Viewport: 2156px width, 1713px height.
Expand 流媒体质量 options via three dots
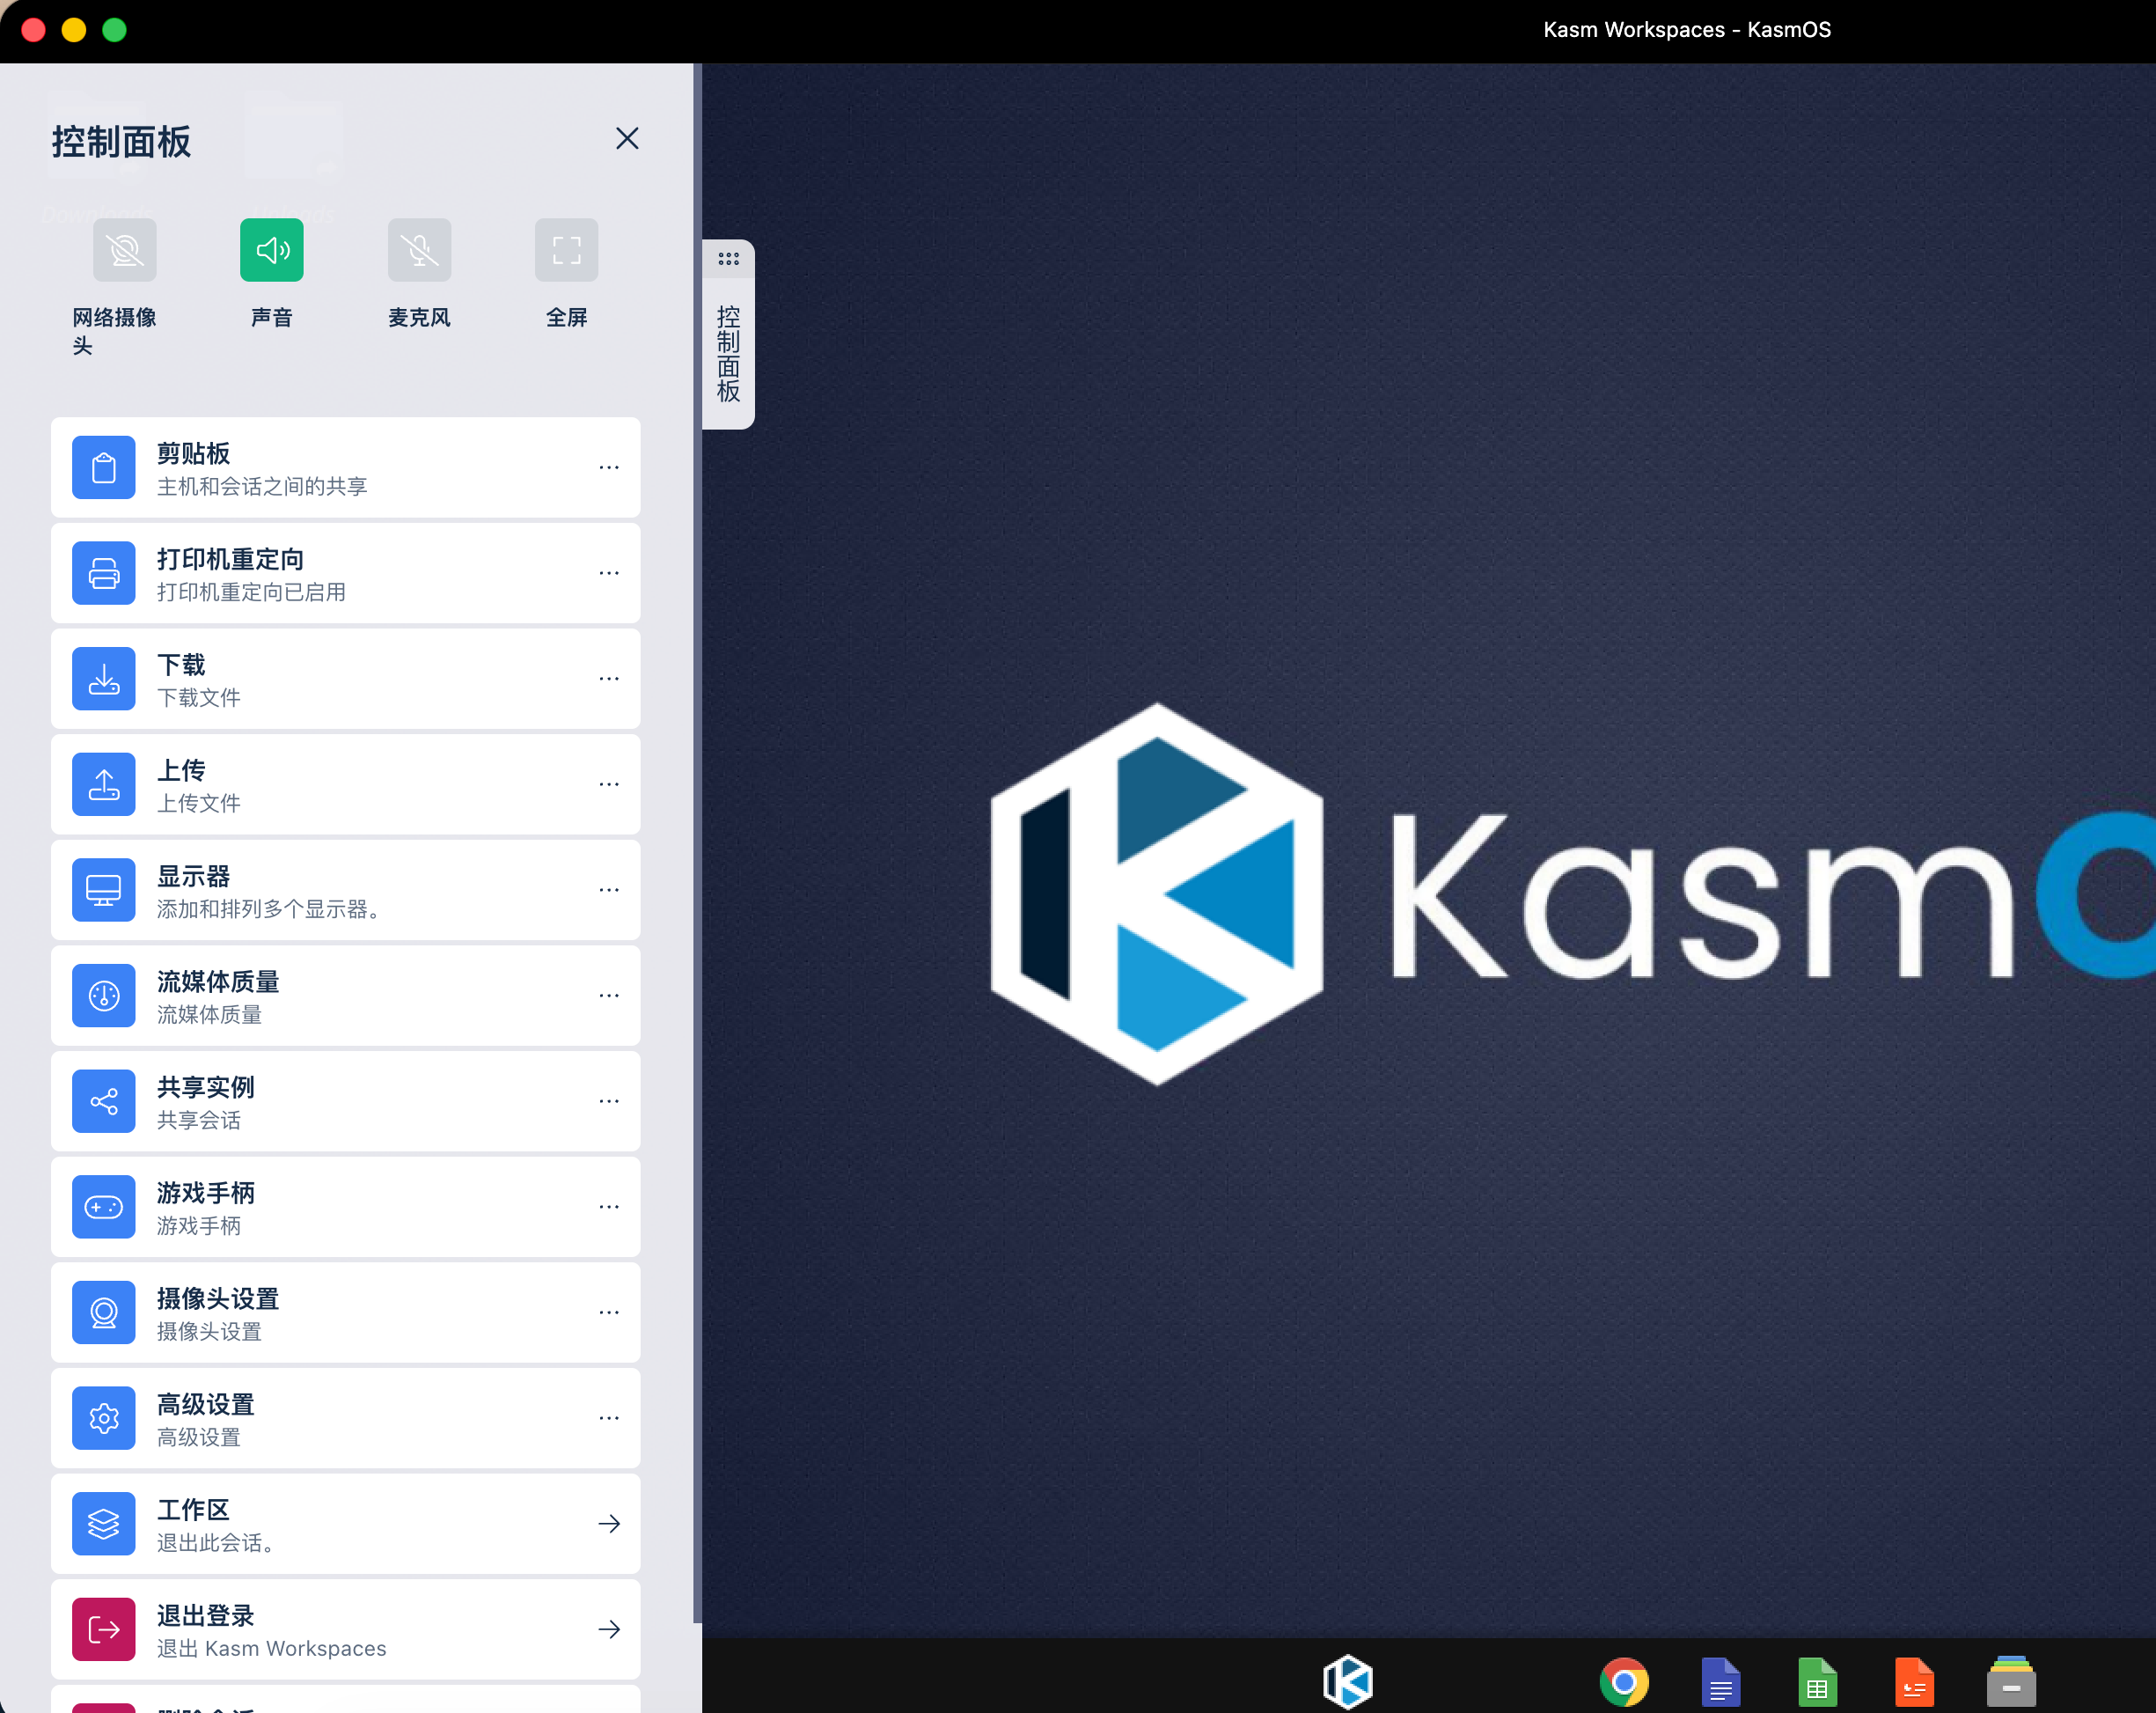pyautogui.click(x=609, y=996)
